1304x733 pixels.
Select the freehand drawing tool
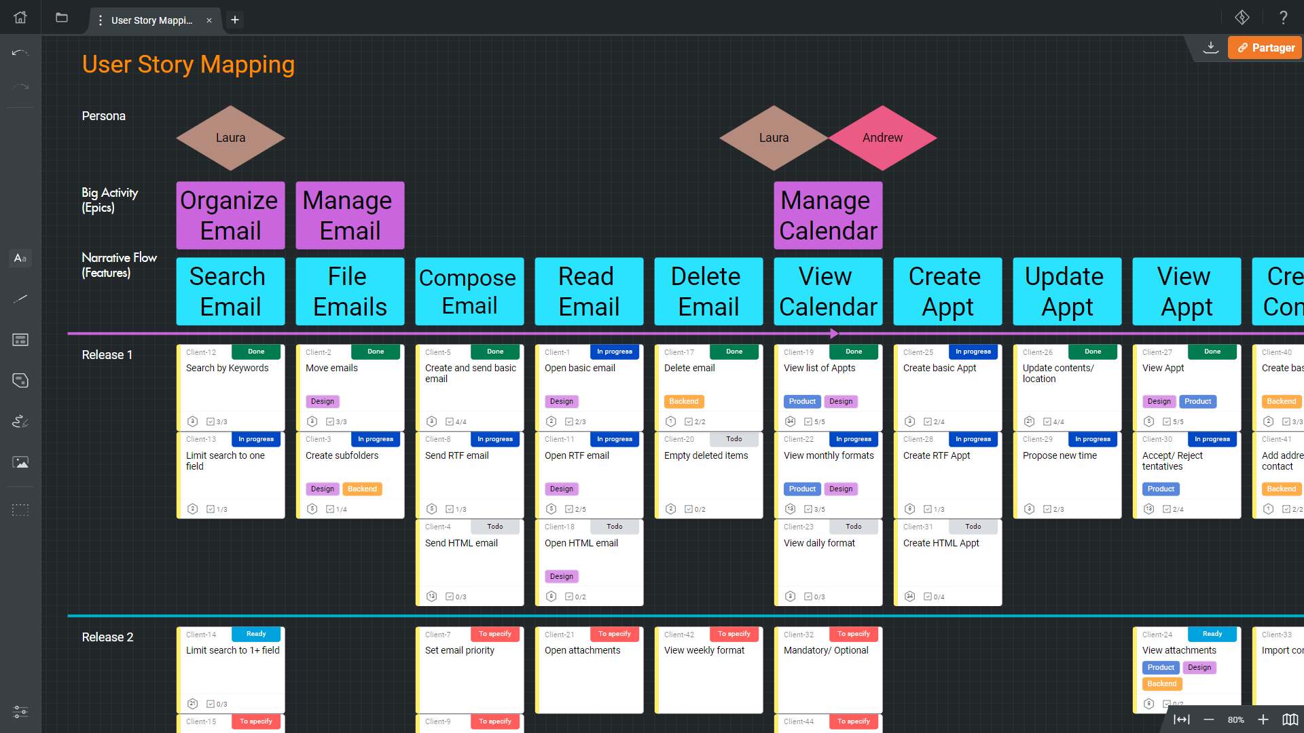(20, 421)
